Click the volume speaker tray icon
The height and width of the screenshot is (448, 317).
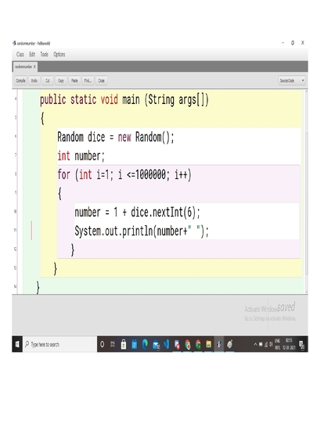click(271, 345)
